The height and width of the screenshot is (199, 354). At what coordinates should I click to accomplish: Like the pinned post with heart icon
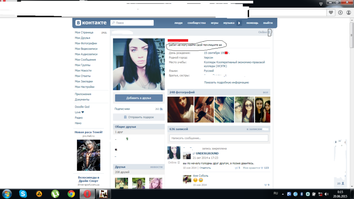262,168
